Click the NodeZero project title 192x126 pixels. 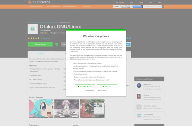147,84
